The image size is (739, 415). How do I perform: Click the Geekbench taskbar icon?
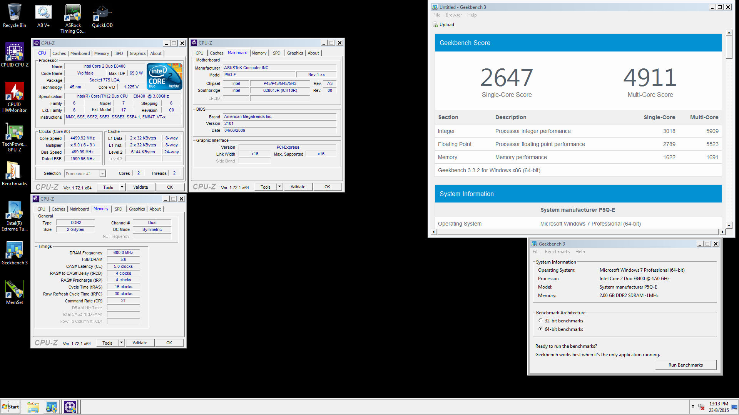point(51,407)
